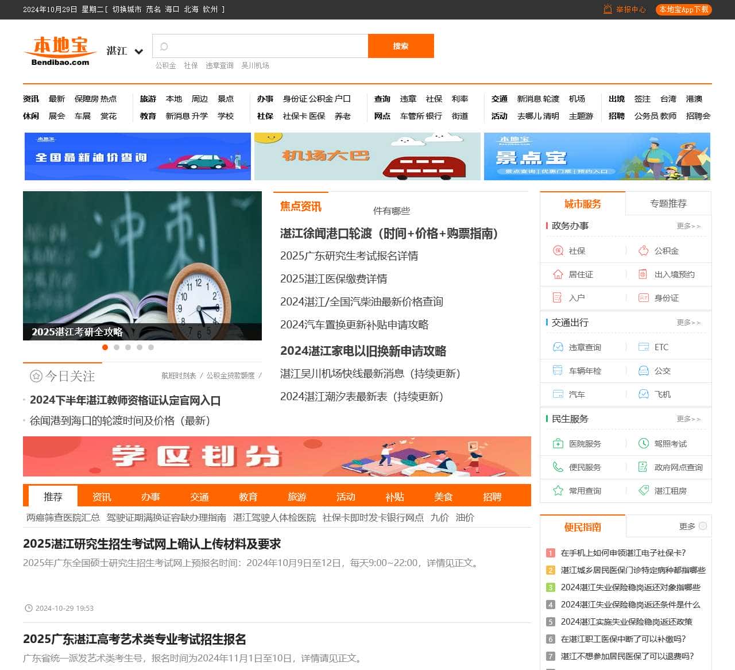Click the 湛江租房 tag icon
Screen dimensions: 735x670
point(644,490)
